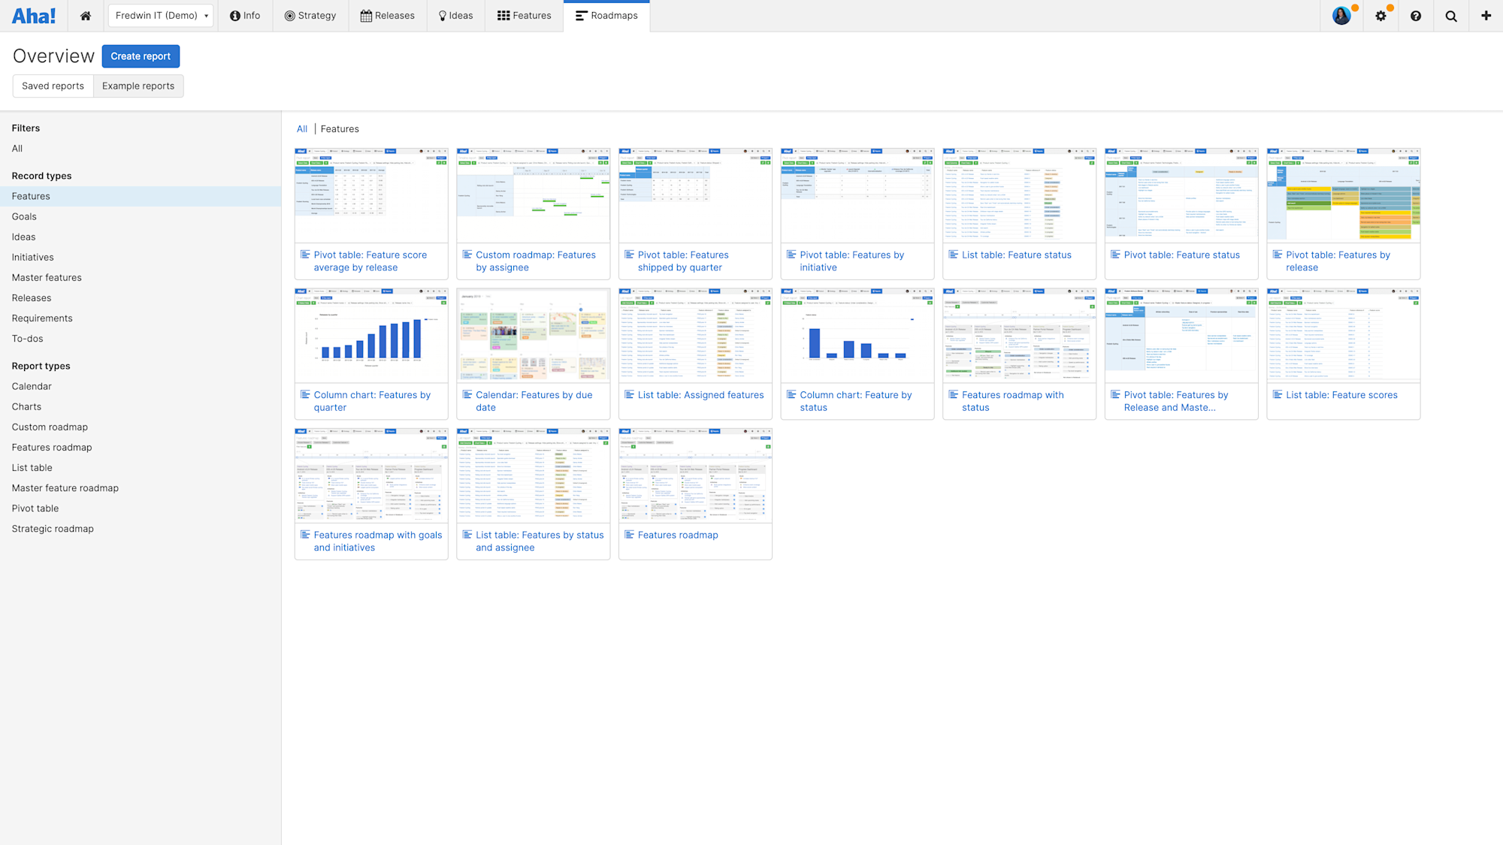Screen dimensions: 1503x845
Task: Click the Create report button
Action: point(141,56)
